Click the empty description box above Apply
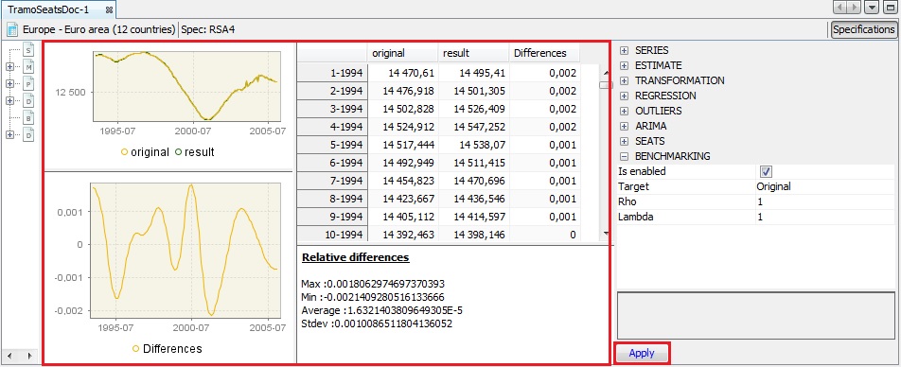 coord(755,315)
